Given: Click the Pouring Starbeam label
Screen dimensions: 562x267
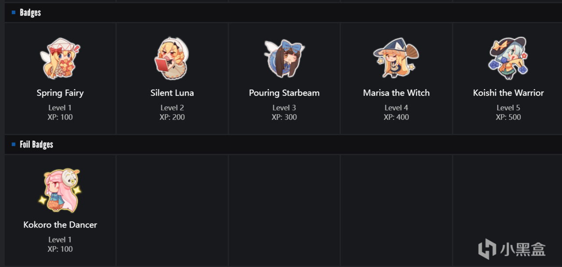Looking at the screenshot, I should (284, 93).
